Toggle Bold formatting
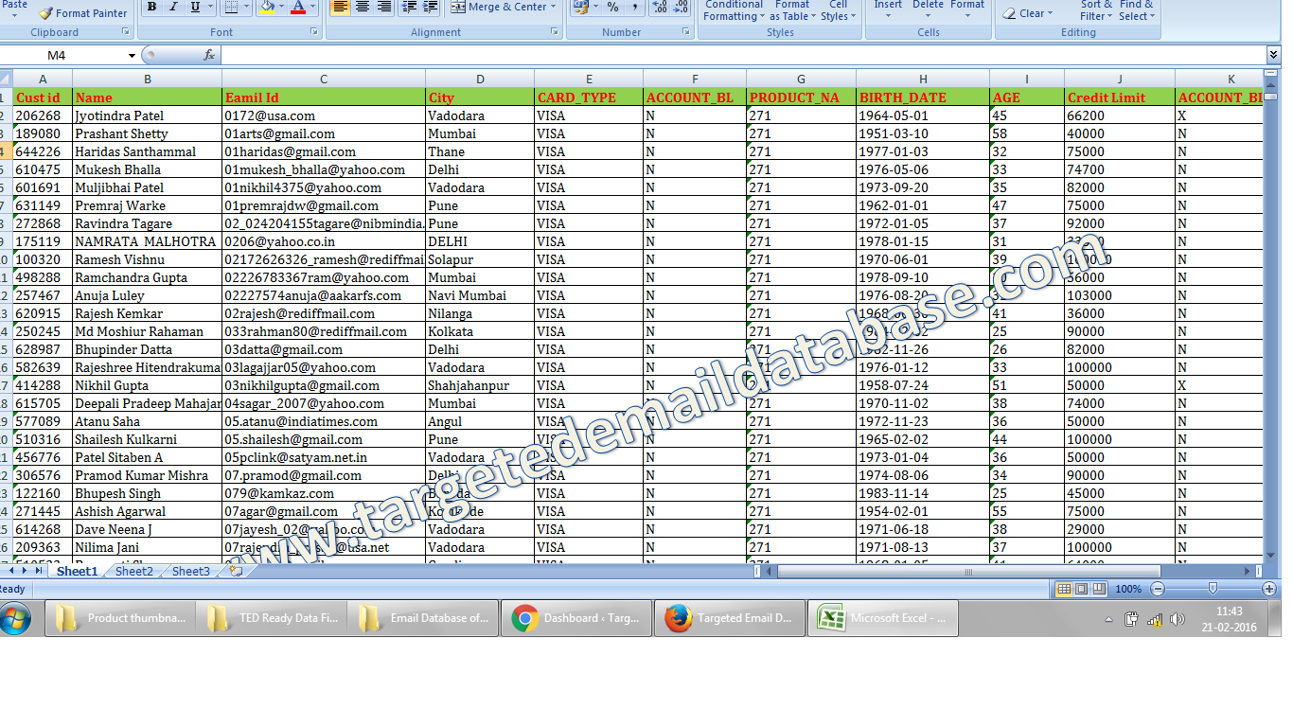Image resolution: width=1293 pixels, height=727 pixels. tap(151, 8)
